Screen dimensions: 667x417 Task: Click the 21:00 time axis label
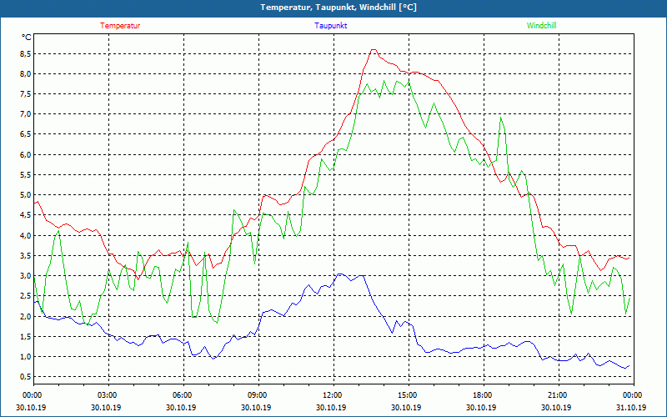[558, 395]
